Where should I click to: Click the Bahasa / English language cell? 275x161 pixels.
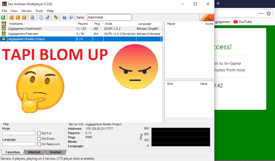click(147, 29)
